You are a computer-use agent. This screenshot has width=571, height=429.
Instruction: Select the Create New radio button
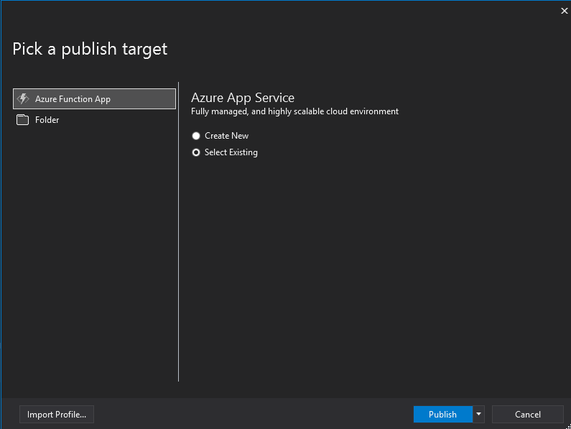click(196, 136)
